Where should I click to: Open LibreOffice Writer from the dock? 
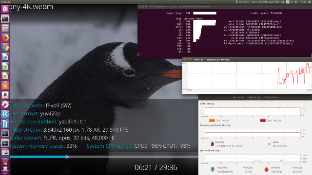(5, 57)
